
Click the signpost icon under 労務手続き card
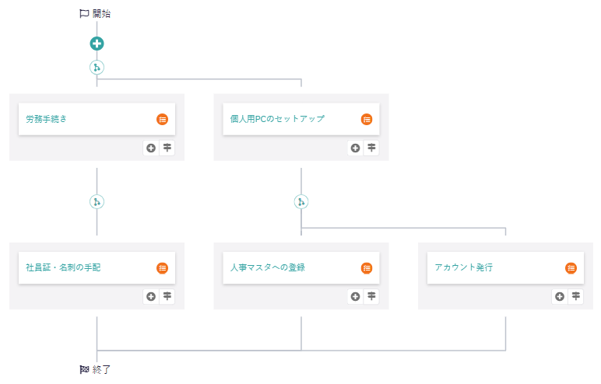167,148
